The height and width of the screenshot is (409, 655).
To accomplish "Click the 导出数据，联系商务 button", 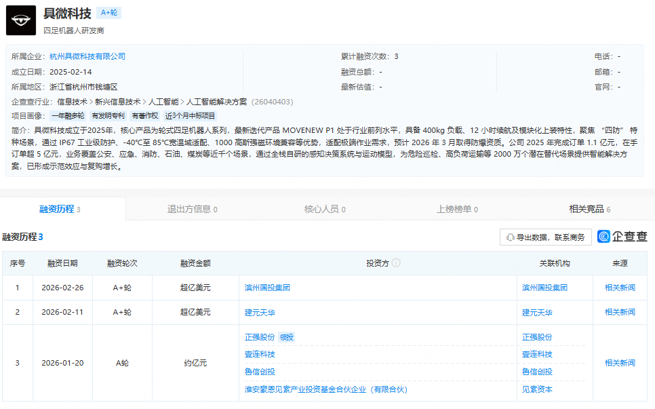I will 545,237.
